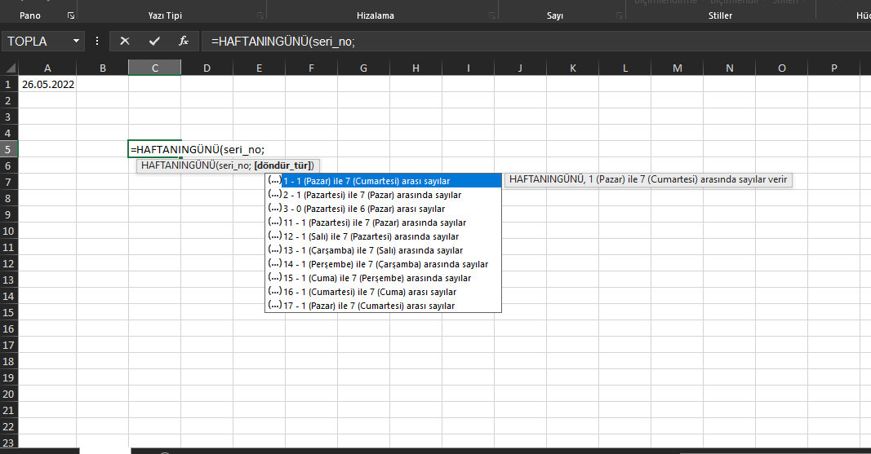Expand the TOPLA name box dropdown
This screenshot has height=454, width=871.
click(76, 41)
